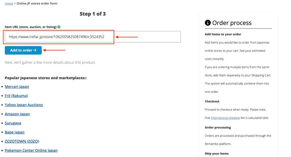Select the Surugaya store link
Image resolution: width=291 pixels, height=157 pixels.
(x=13, y=123)
